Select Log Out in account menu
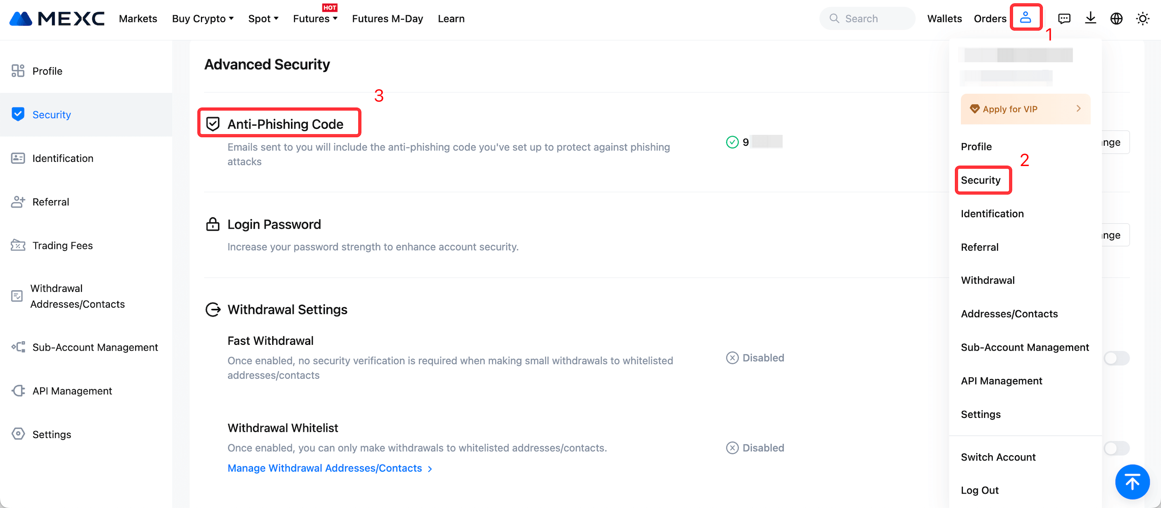 (979, 490)
